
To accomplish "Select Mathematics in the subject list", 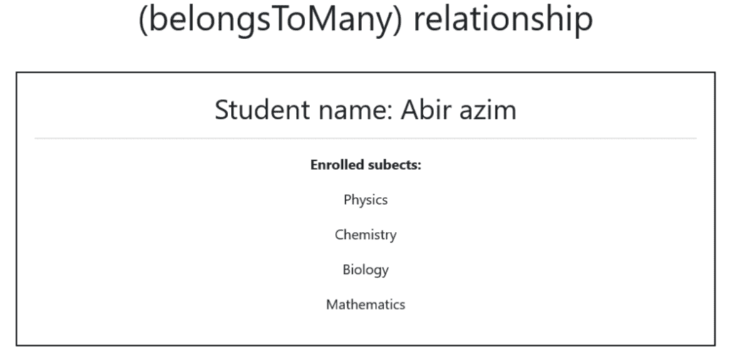I will (365, 304).
